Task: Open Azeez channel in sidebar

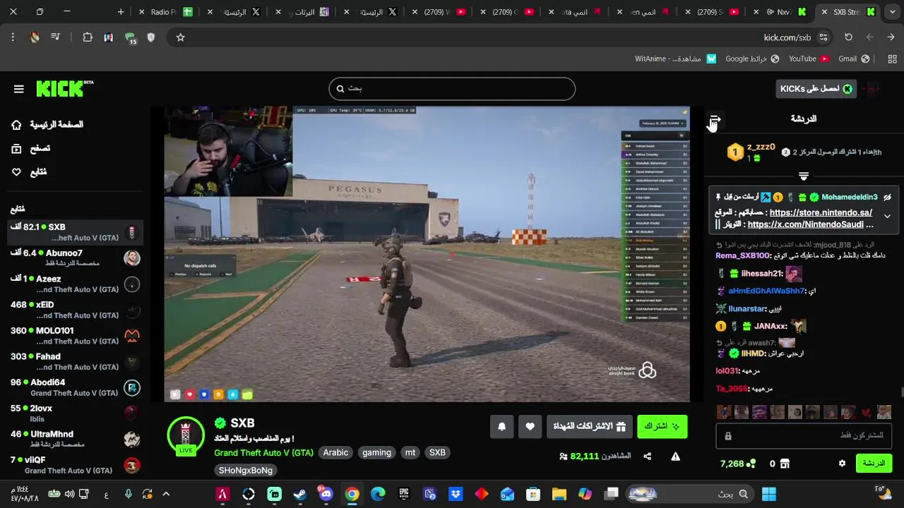Action: (76, 284)
